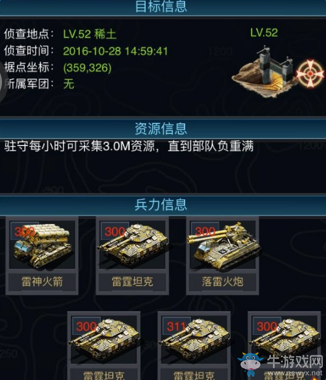
Task: Tap the red crosshair attack target icon
Action: click(x=310, y=73)
